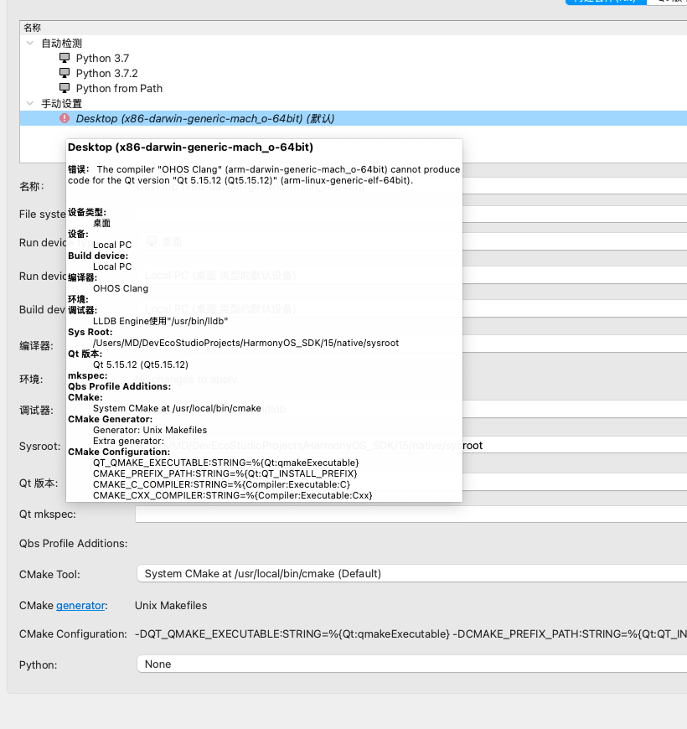Viewport: 687px width, 729px height.
Task: Open the Python dropdown set to None
Action: [x=411, y=664]
